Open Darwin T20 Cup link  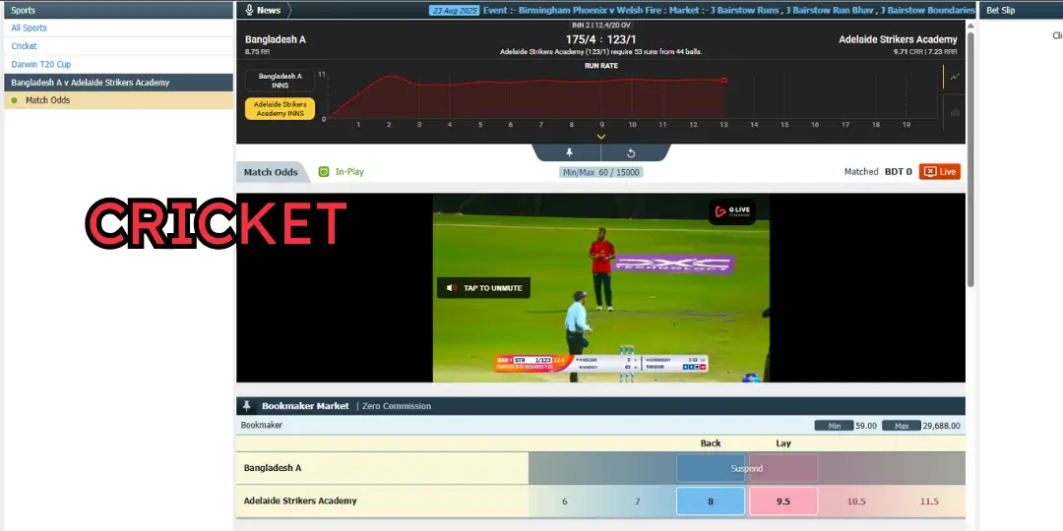[x=40, y=64]
